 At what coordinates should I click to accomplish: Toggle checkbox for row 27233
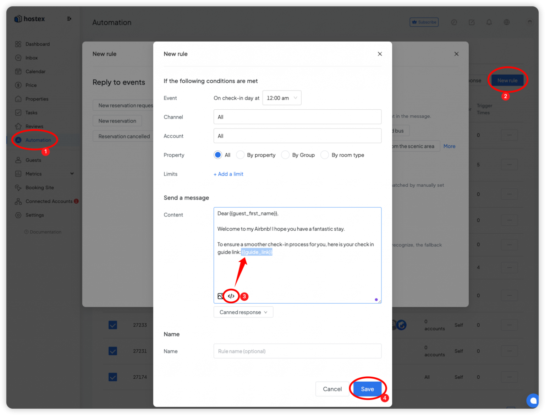click(113, 325)
